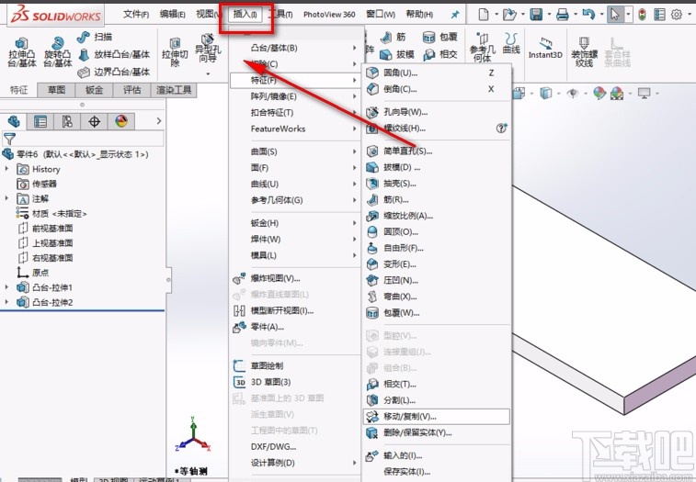Switch to the 评估 evaluate tab
Viewport: 696px width, 482px height.
tap(131, 90)
